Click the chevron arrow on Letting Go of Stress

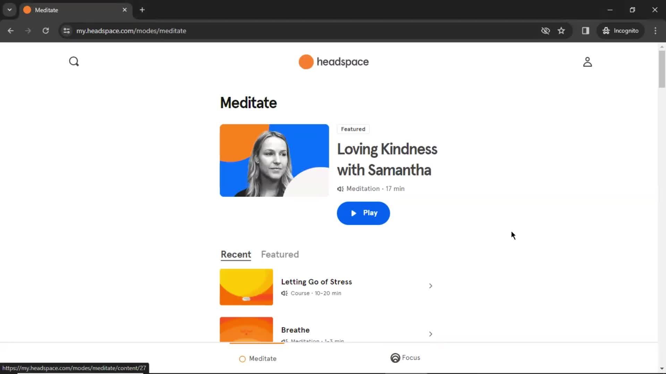click(430, 285)
